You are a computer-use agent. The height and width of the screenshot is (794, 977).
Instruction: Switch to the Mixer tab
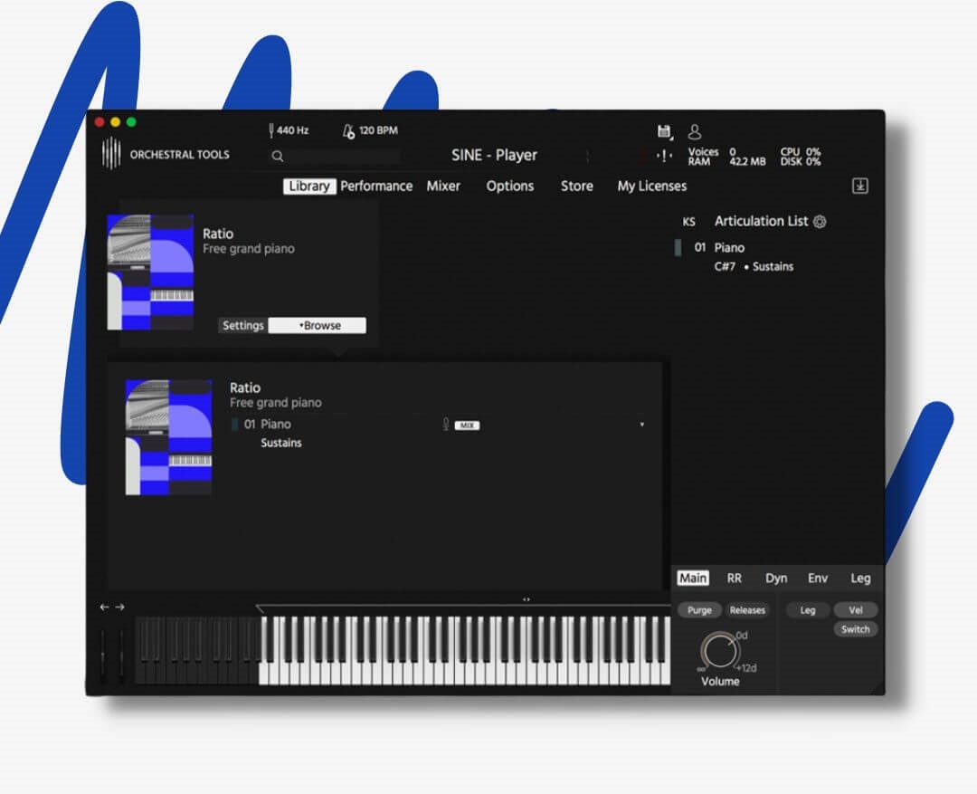[443, 186]
